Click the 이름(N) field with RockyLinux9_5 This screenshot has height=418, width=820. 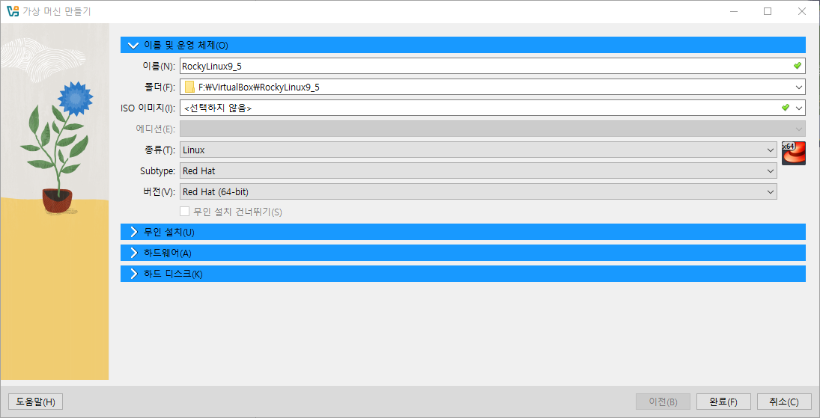pos(492,66)
